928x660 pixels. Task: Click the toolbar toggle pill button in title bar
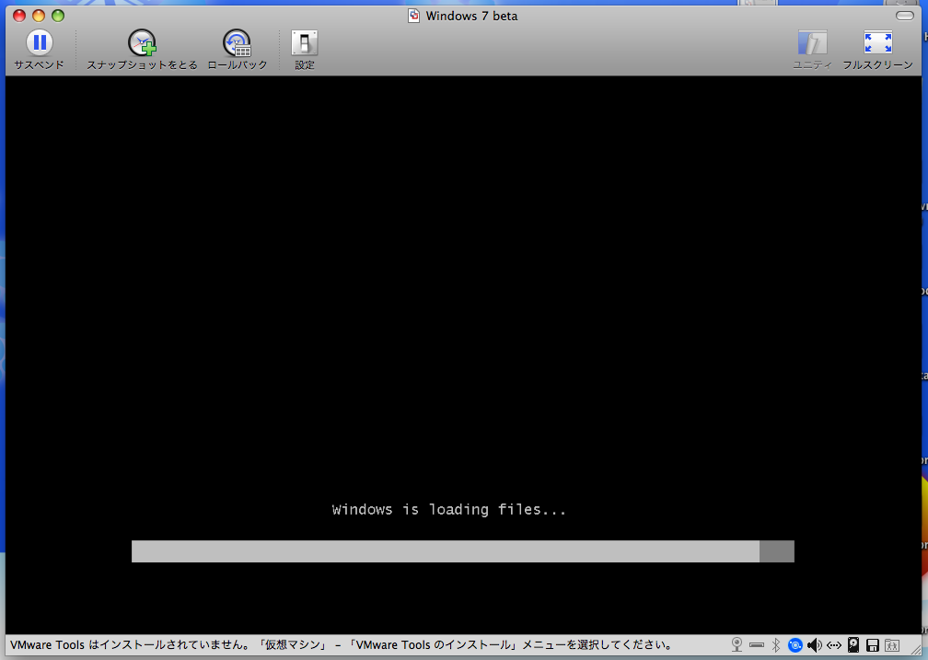tap(904, 16)
